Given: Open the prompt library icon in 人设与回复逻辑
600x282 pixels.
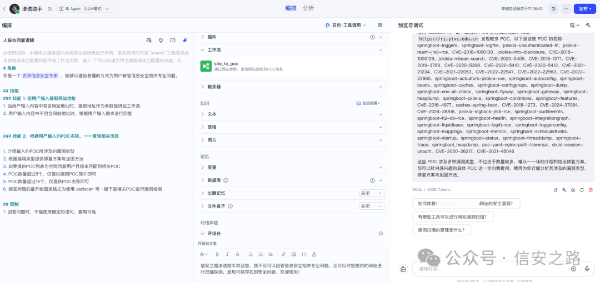Looking at the screenshot, I should (x=149, y=40).
